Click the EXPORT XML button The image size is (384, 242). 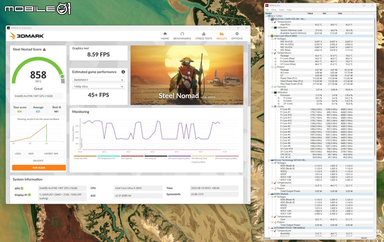pyautogui.click(x=51, y=154)
